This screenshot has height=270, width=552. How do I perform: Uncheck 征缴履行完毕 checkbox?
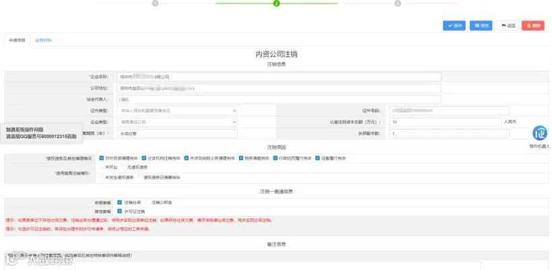click(318, 158)
